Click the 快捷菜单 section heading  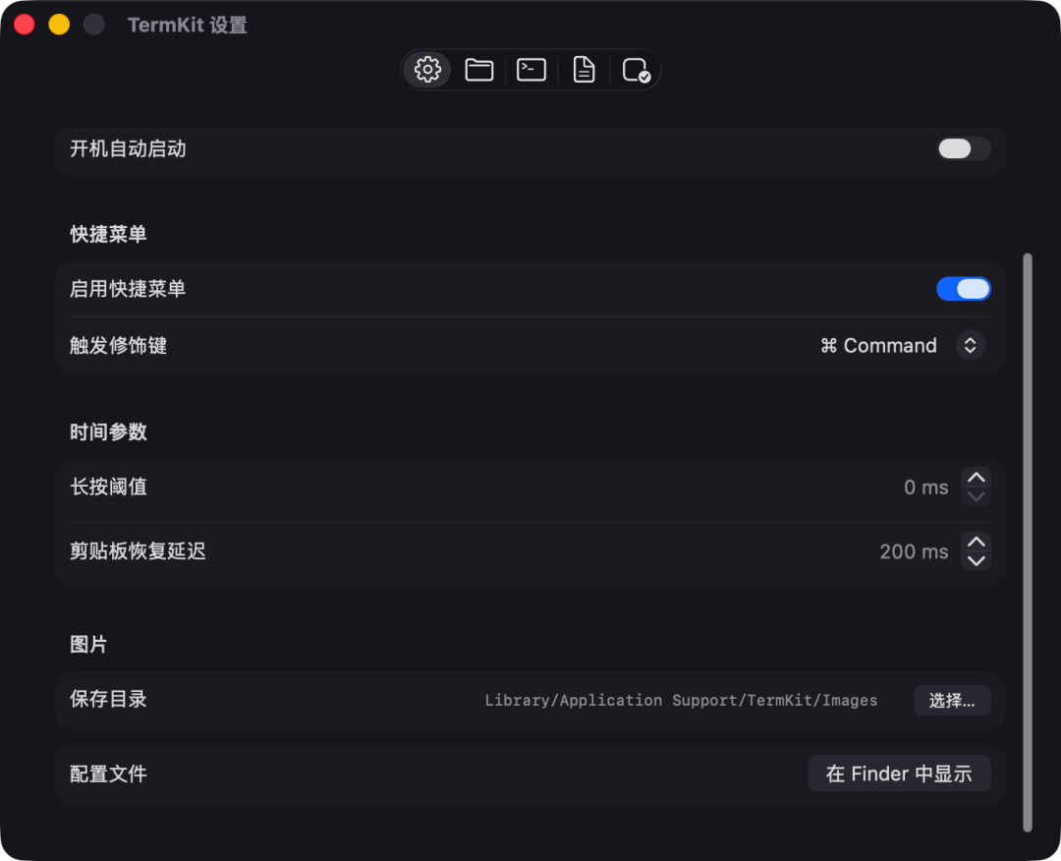point(108,234)
